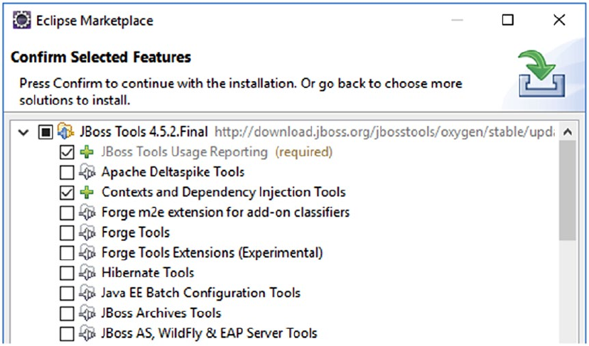
Task: Check Forge Tools Extensions (Experimental) checkbox
Action: [x=67, y=253]
